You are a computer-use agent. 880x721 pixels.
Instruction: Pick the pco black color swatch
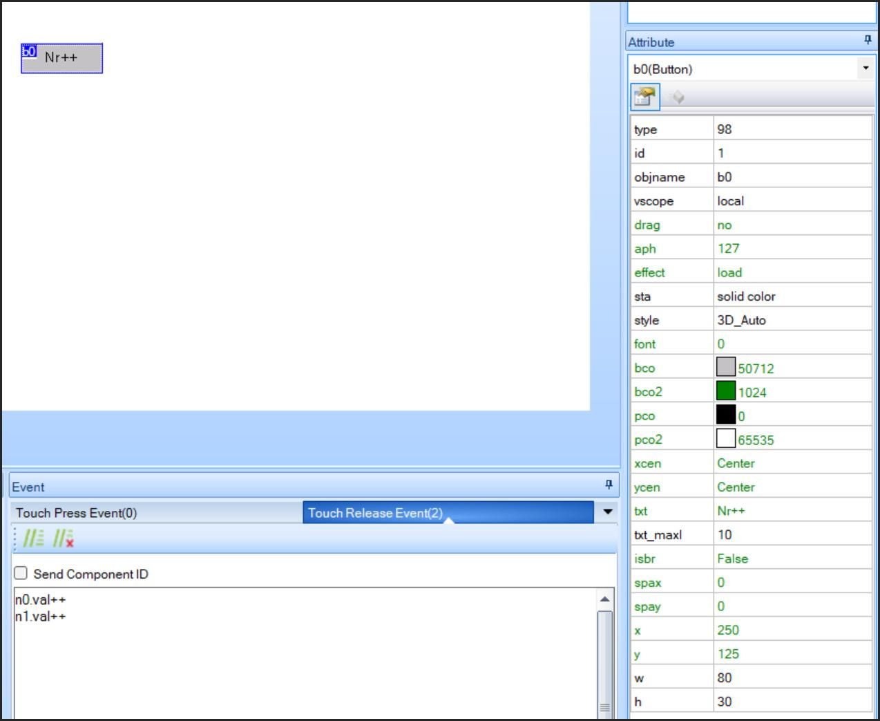coord(726,415)
